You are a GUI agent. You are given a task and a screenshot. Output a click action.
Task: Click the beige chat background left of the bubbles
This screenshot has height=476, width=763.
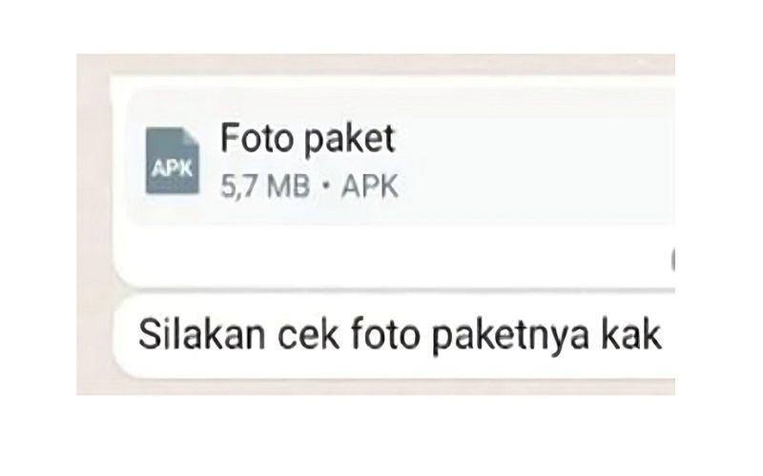point(93,224)
